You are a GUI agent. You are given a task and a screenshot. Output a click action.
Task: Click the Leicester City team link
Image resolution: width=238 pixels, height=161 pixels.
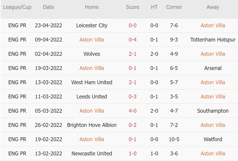point(92,25)
